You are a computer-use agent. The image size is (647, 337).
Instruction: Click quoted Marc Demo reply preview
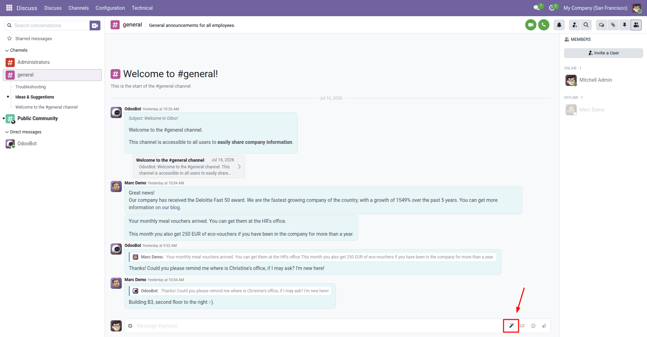(x=313, y=257)
